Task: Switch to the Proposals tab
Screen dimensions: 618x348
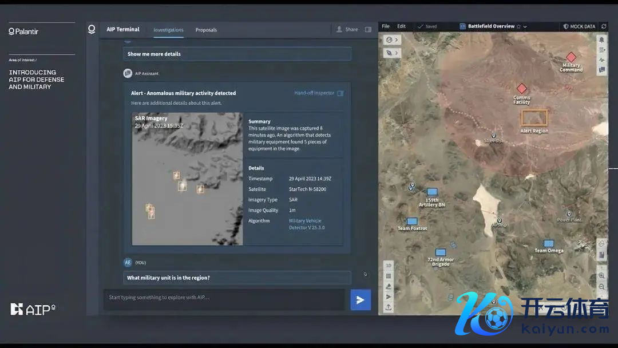Action: [x=206, y=30]
